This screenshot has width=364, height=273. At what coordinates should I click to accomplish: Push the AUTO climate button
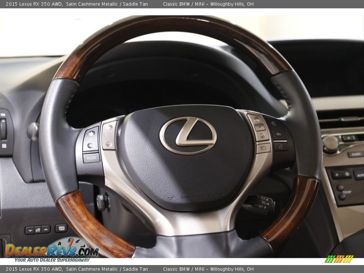click(359, 175)
